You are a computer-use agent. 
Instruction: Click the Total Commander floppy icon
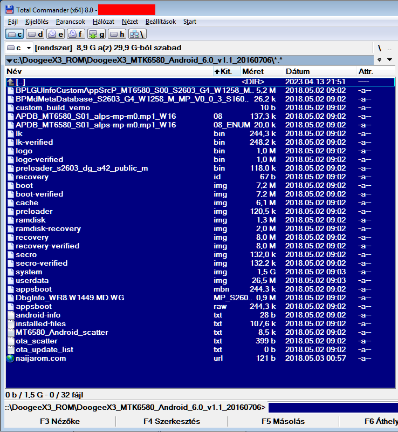[x=9, y=10]
